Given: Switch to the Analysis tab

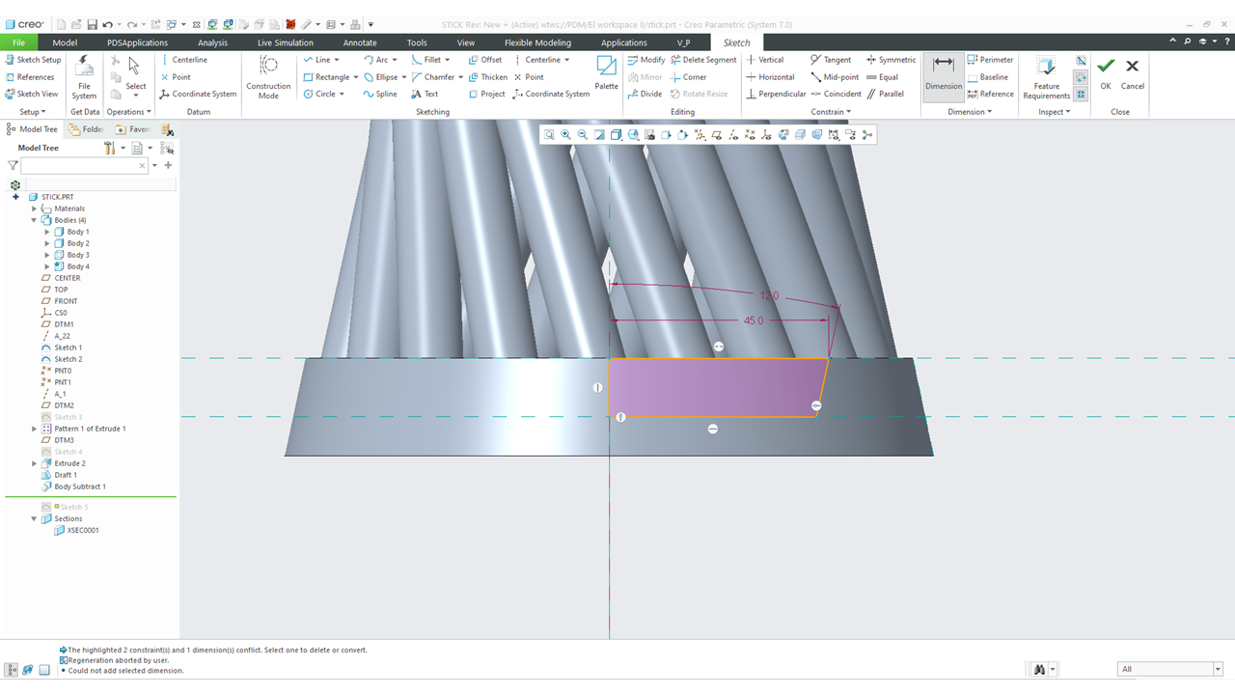Looking at the screenshot, I should point(212,42).
